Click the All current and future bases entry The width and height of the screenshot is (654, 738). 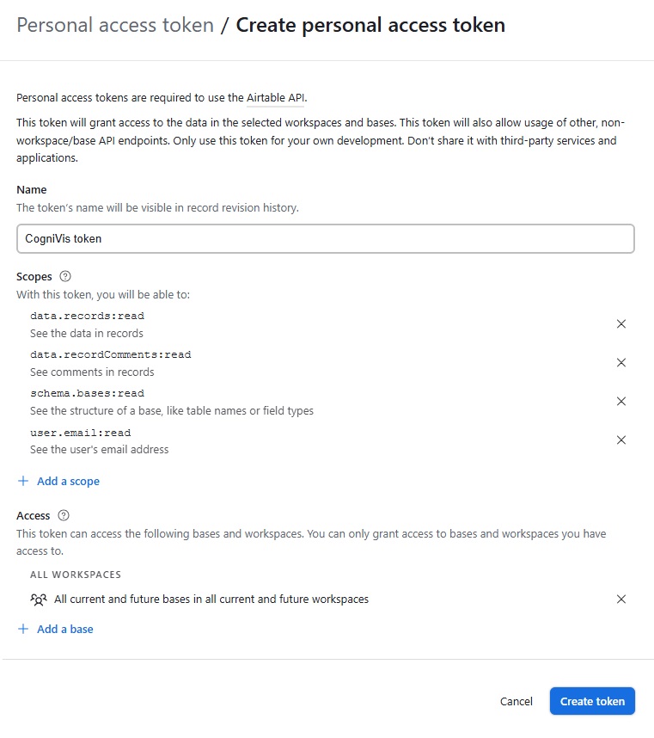(x=211, y=600)
